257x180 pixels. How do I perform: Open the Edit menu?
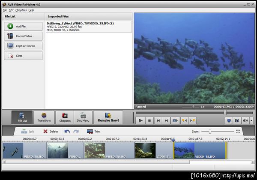point(11,10)
